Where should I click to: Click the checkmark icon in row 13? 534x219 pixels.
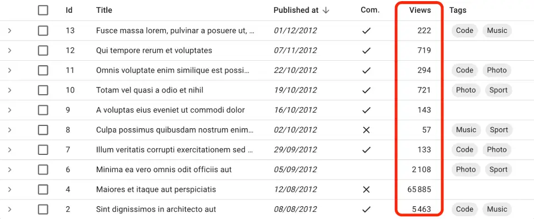pyautogui.click(x=366, y=31)
